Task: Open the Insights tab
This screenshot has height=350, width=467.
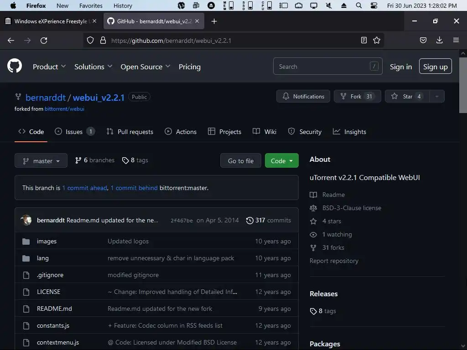Action: (349, 132)
